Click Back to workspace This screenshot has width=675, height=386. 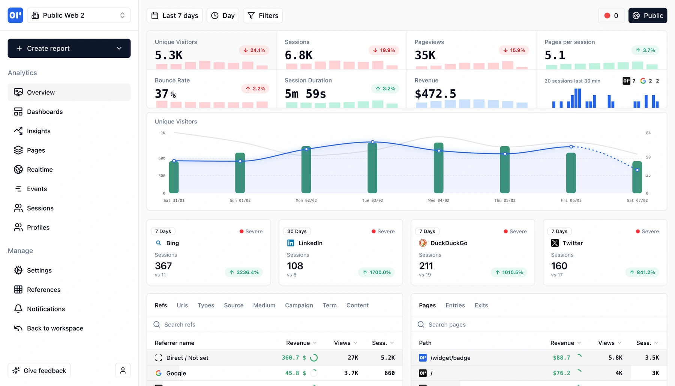55,328
